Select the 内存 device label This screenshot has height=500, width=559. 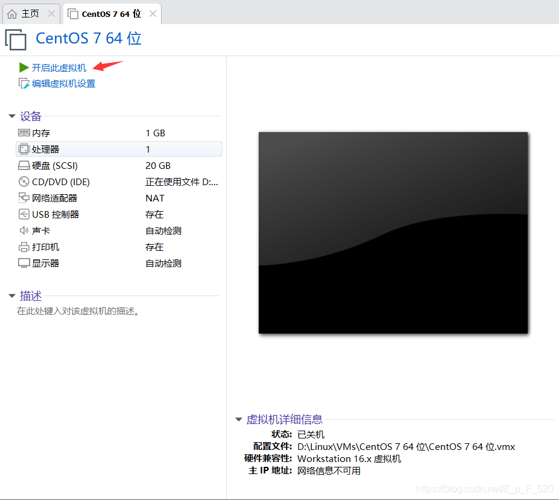pos(41,133)
